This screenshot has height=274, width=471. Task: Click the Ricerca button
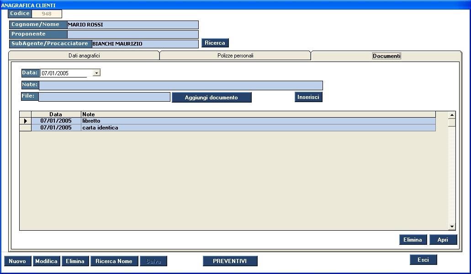tap(215, 43)
